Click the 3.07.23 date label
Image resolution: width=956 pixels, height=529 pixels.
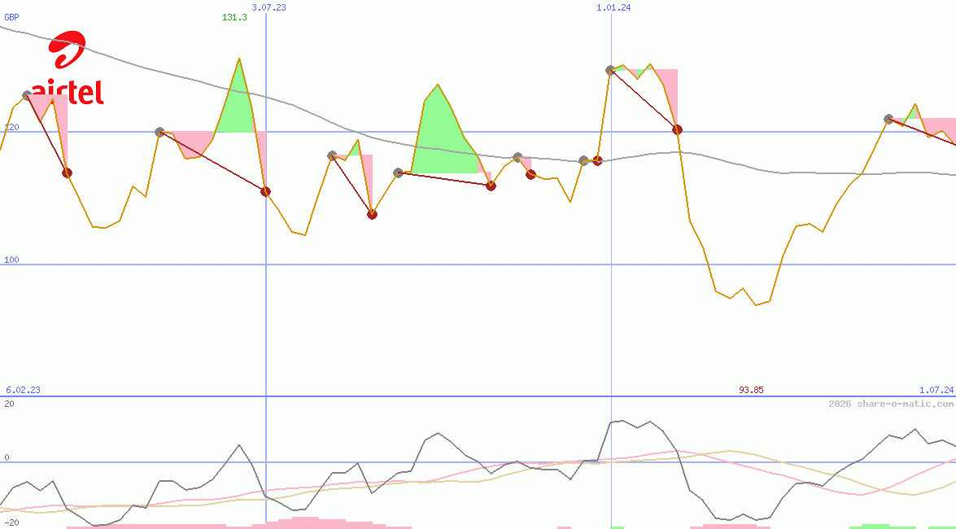(268, 7)
